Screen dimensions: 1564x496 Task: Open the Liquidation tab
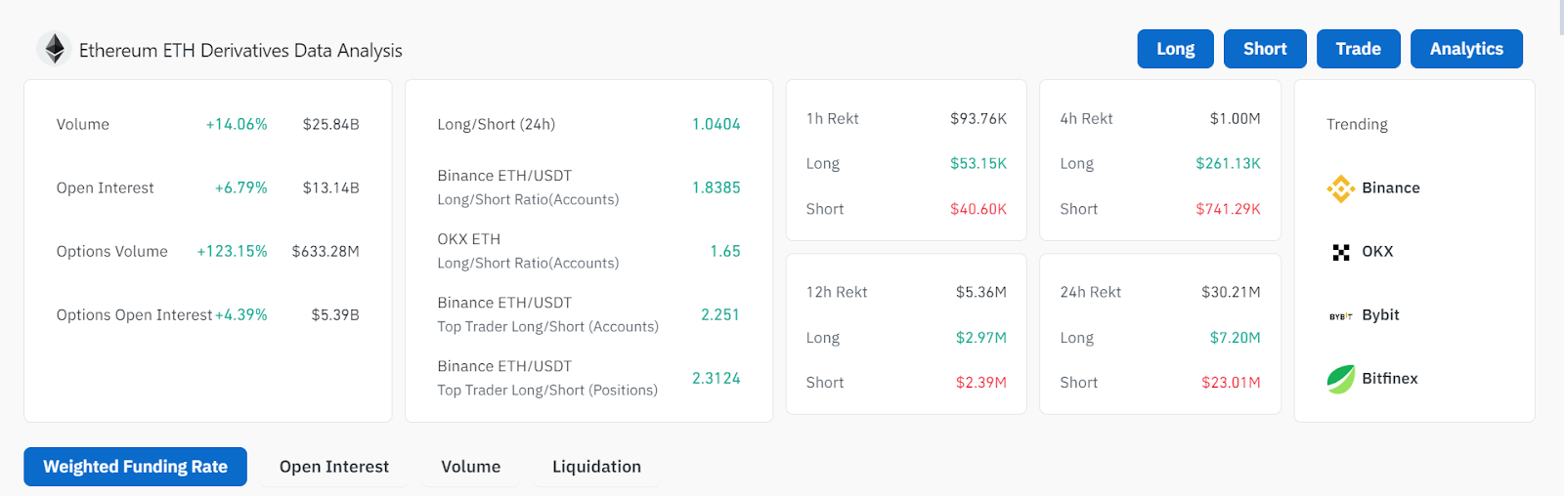[596, 467]
